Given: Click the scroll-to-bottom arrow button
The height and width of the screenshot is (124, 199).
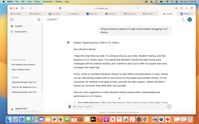Looking at the screenshot, I should pyautogui.click(x=119, y=98).
